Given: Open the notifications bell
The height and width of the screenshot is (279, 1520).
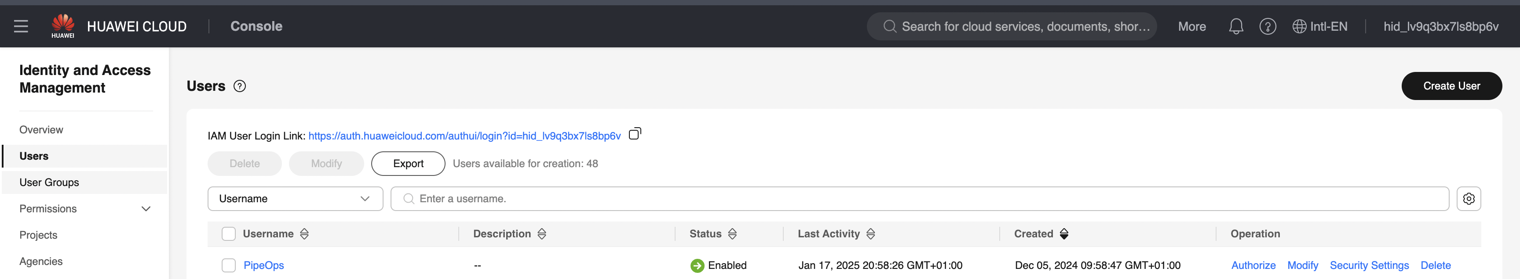Looking at the screenshot, I should (1235, 26).
